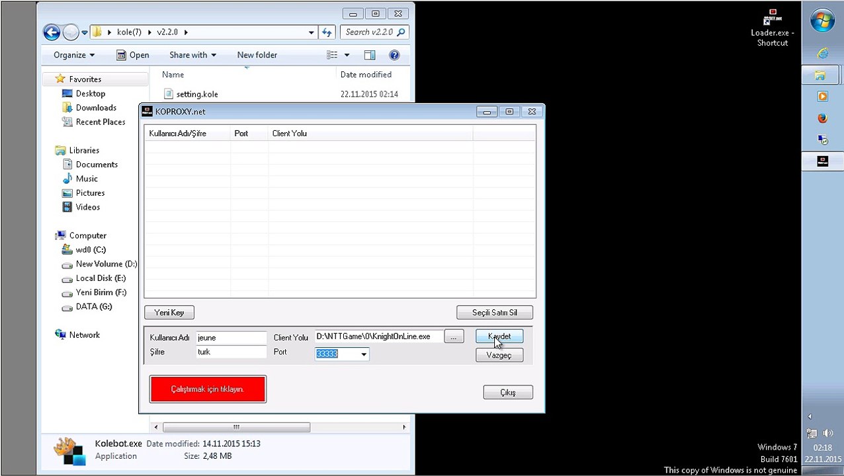Focus the Client Yolu path field

point(378,337)
